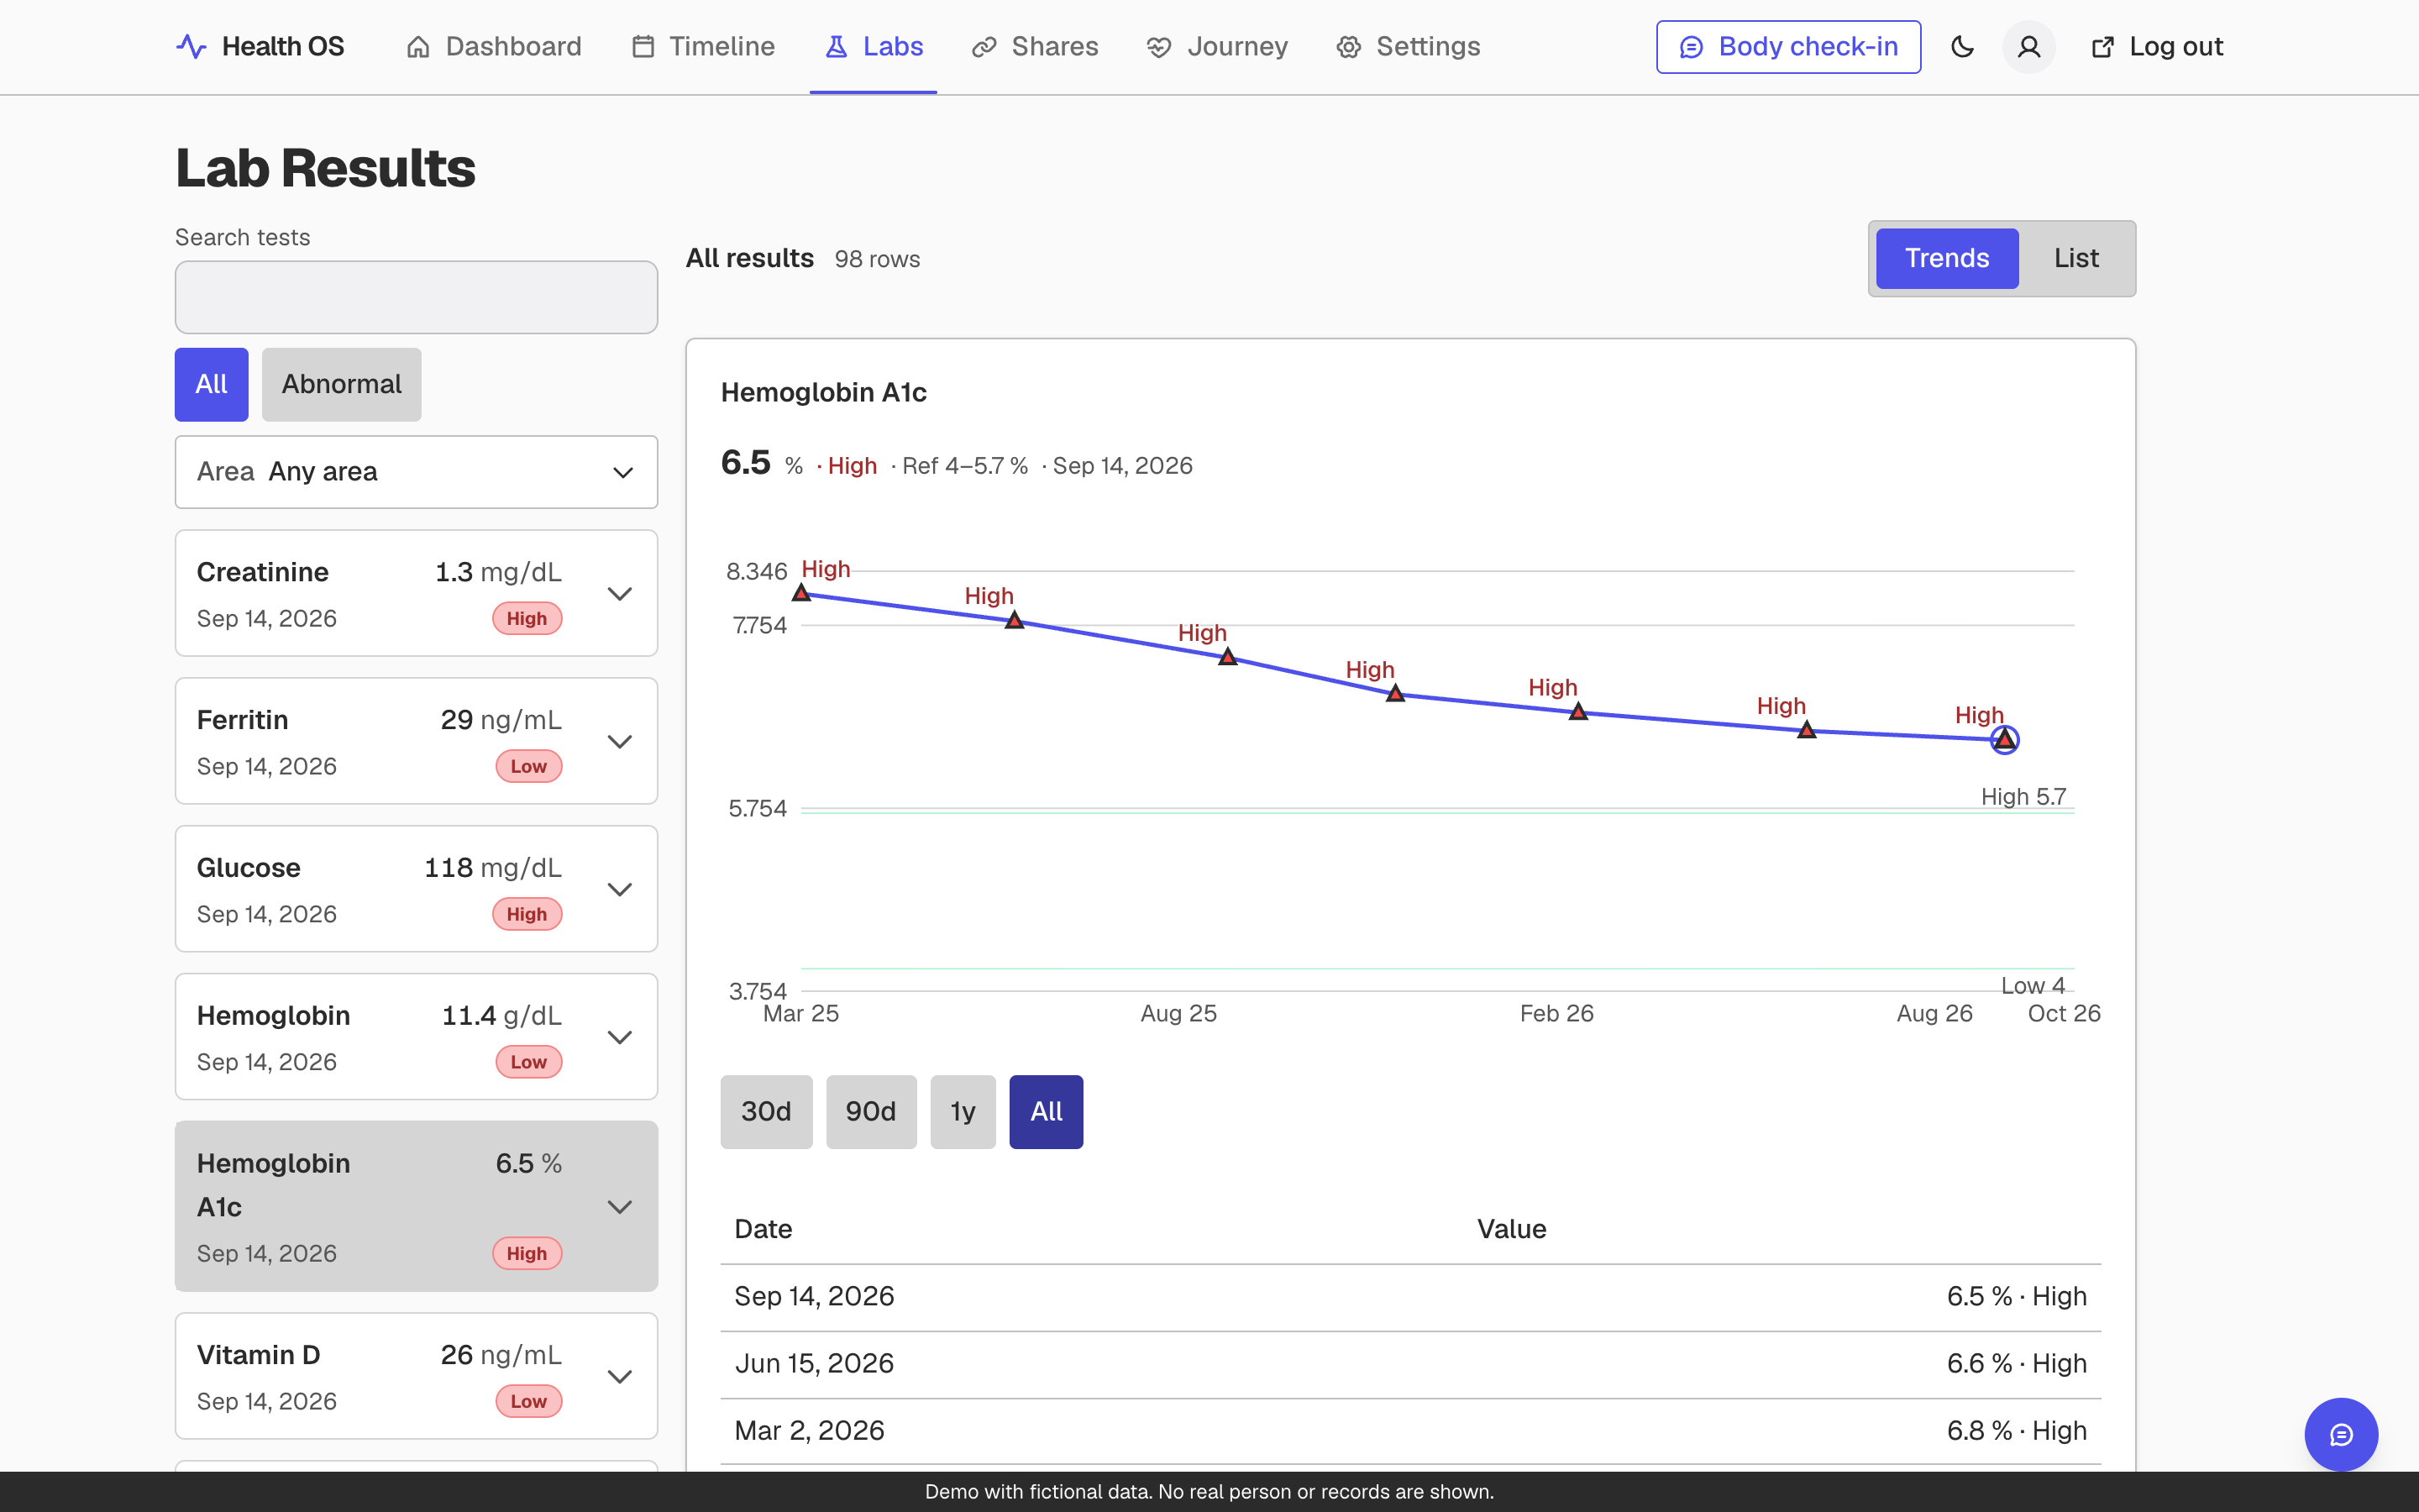Open the Shares tab
The image size is (2419, 1512).
click(x=1035, y=47)
